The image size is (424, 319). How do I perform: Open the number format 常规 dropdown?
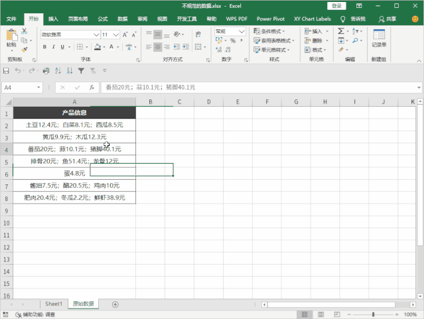(242, 31)
